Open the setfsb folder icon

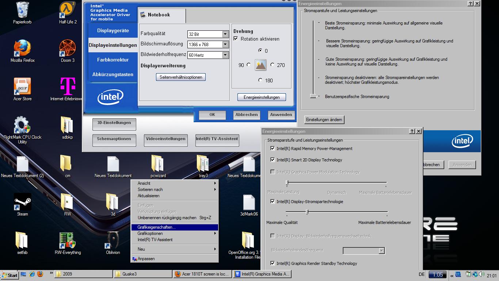[22, 240]
